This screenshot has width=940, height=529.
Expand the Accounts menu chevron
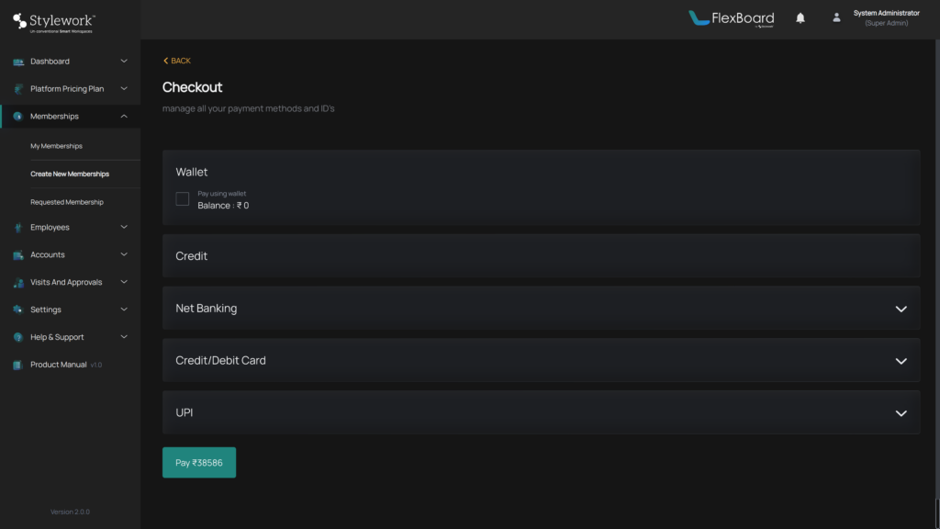124,255
